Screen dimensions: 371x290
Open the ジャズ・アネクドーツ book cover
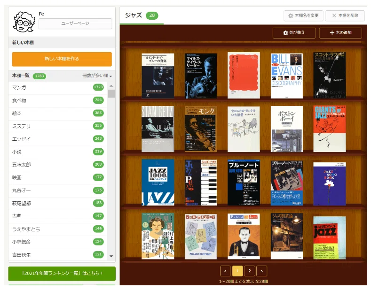tap(201, 237)
